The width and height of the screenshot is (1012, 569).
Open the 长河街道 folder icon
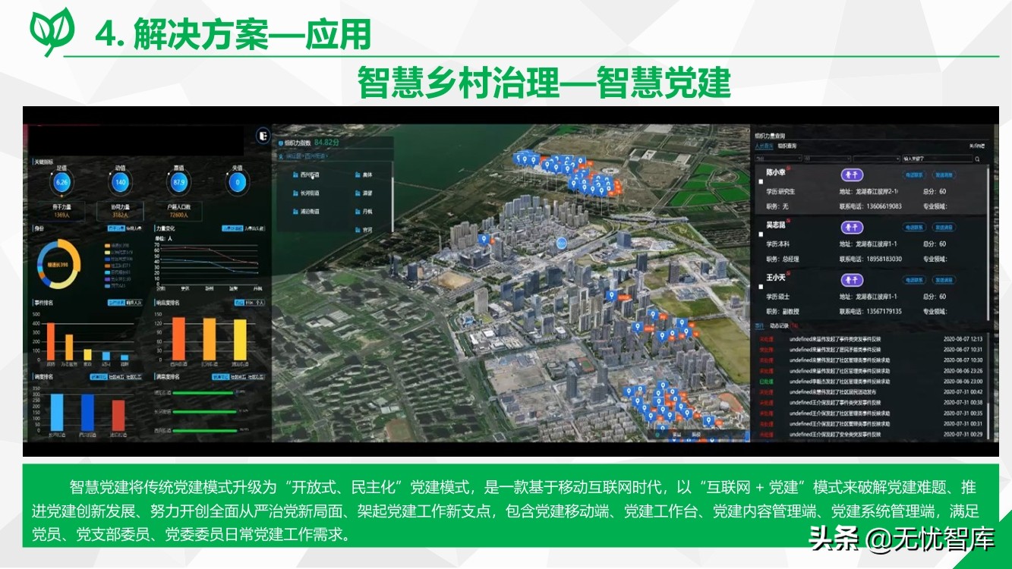coord(294,193)
